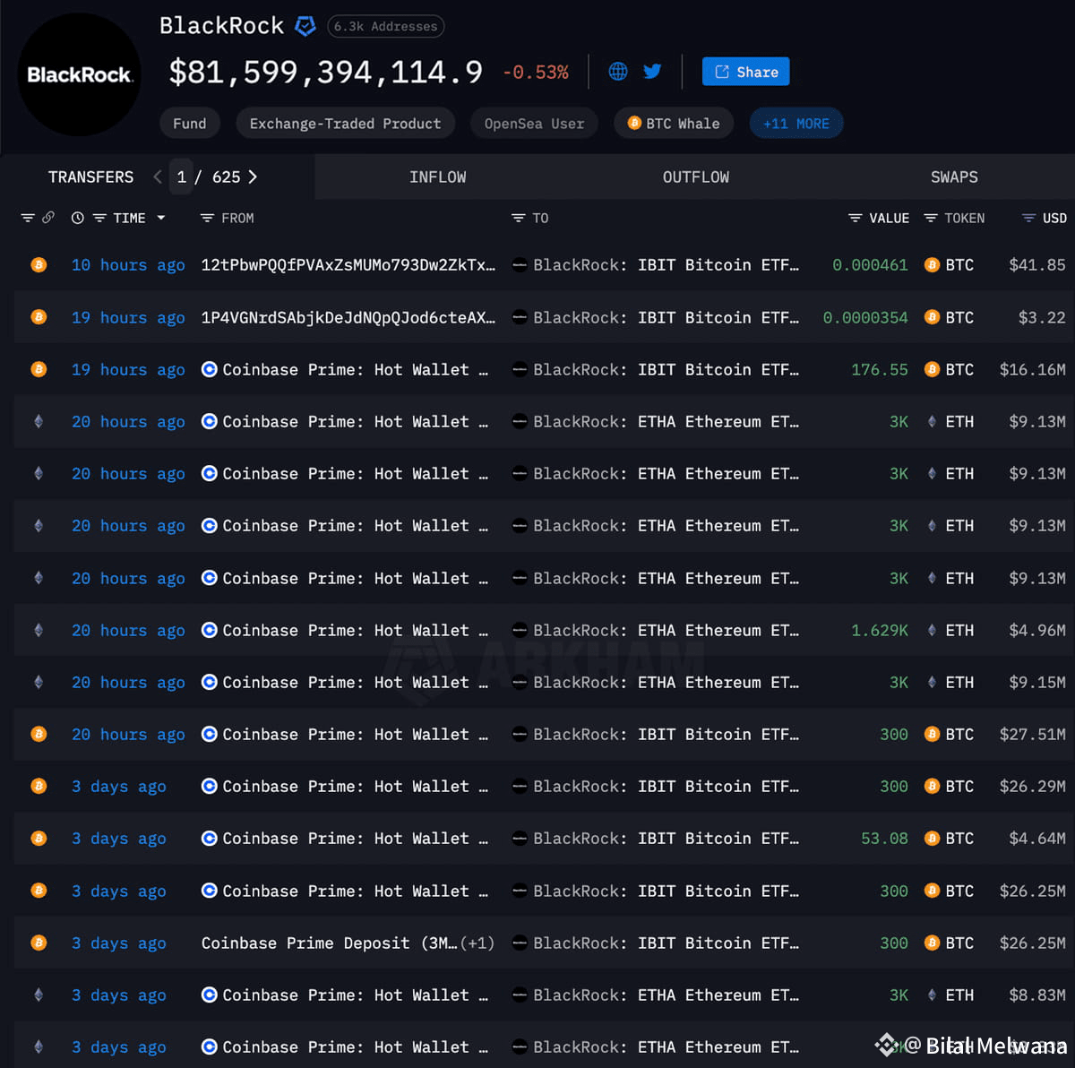Click BTC token in the $3.22 row
The height and width of the screenshot is (1068, 1075).
point(950,317)
